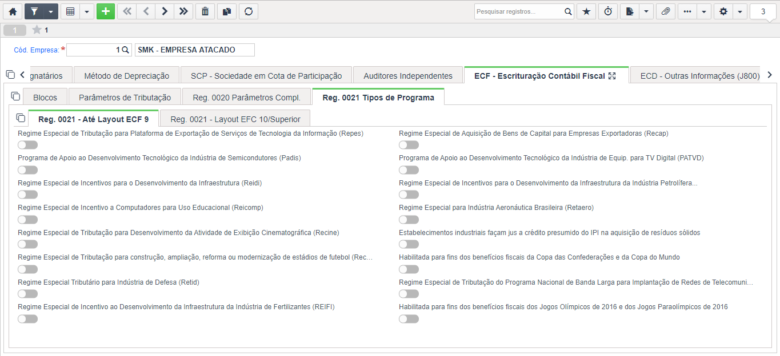
Task: Go to the last record
Action: coord(183,11)
